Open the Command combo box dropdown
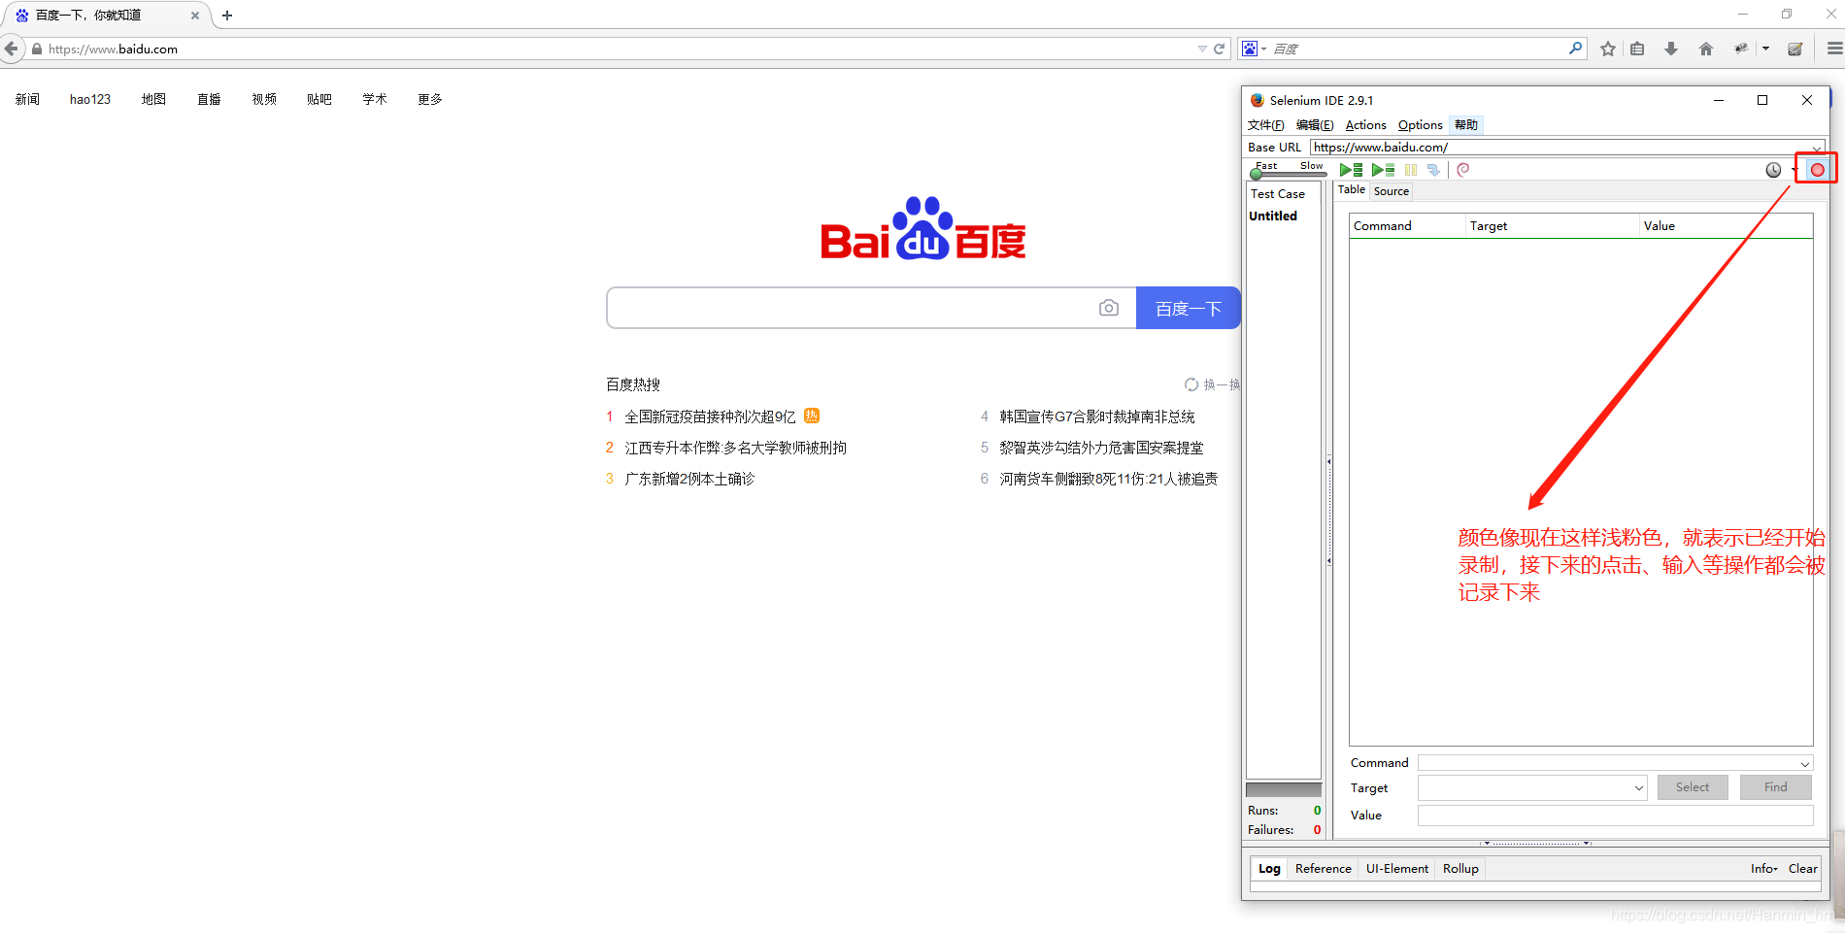Image resolution: width=1845 pixels, height=933 pixels. coord(1805,764)
